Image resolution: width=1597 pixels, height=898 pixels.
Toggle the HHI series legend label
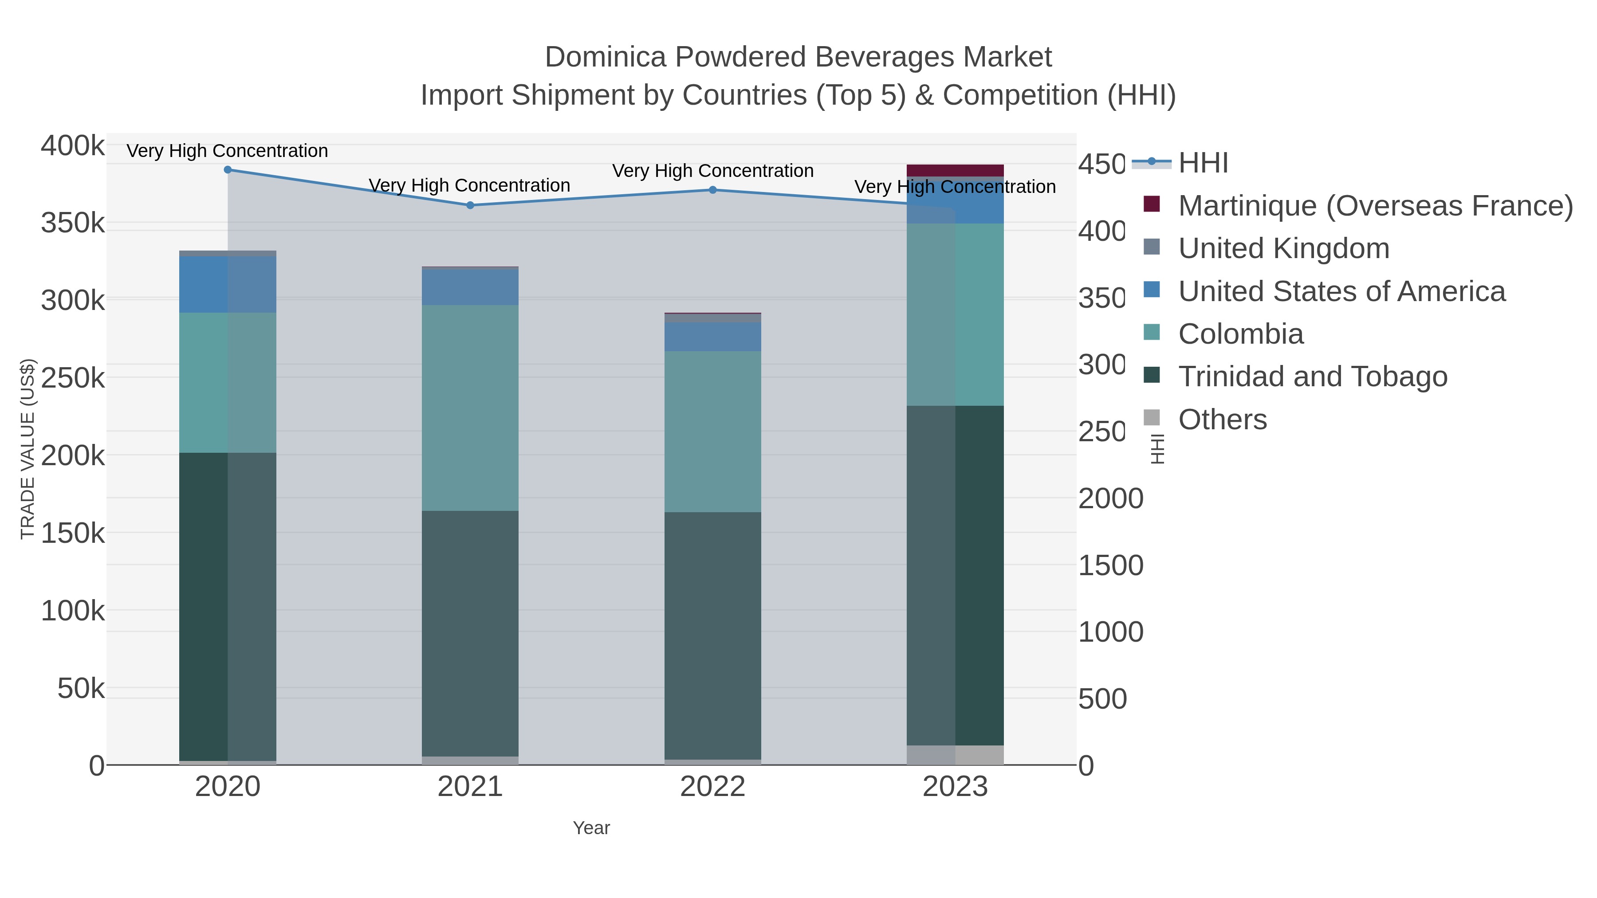tap(1203, 163)
